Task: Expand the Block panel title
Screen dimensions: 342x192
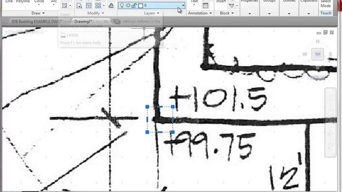Action: coord(227,13)
